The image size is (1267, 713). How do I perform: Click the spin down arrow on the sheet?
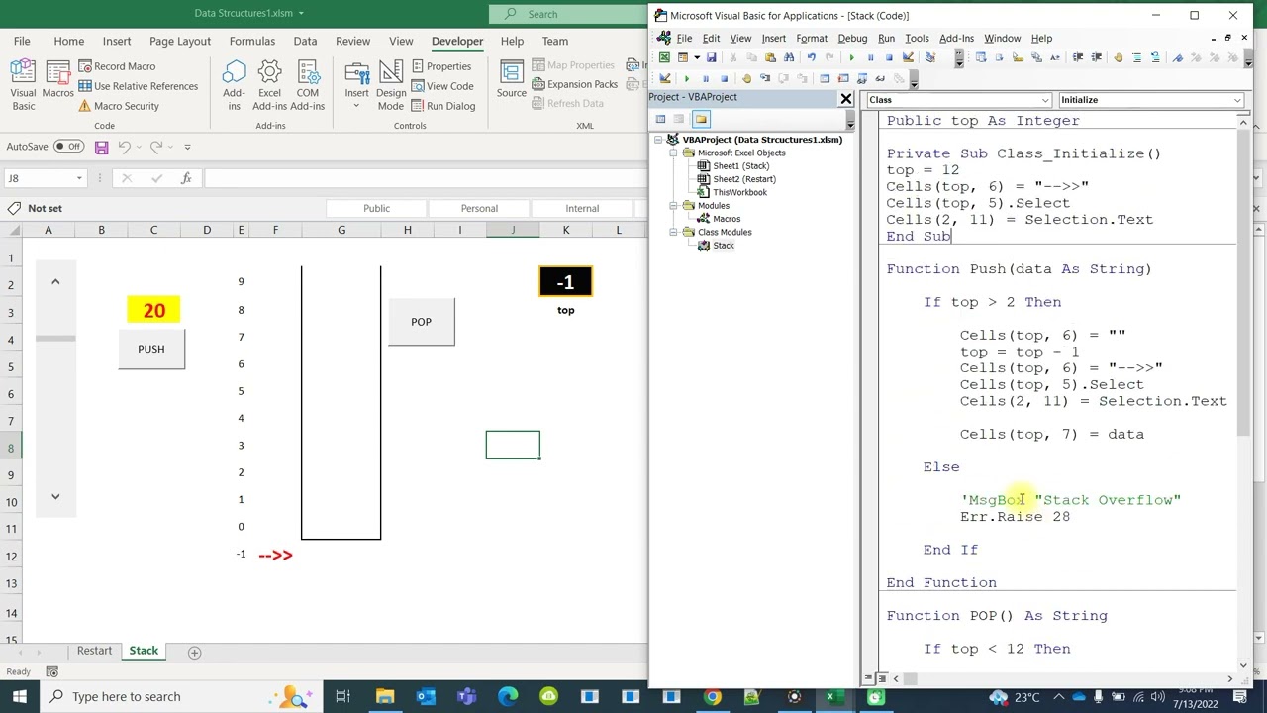point(55,496)
